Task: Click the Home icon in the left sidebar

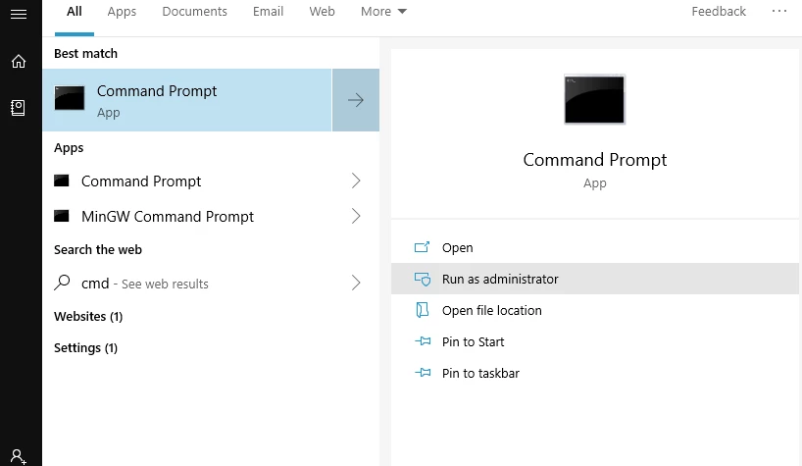Action: 19,62
